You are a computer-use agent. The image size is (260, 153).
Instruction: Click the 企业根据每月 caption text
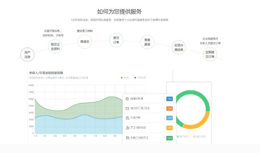[x=210, y=39]
